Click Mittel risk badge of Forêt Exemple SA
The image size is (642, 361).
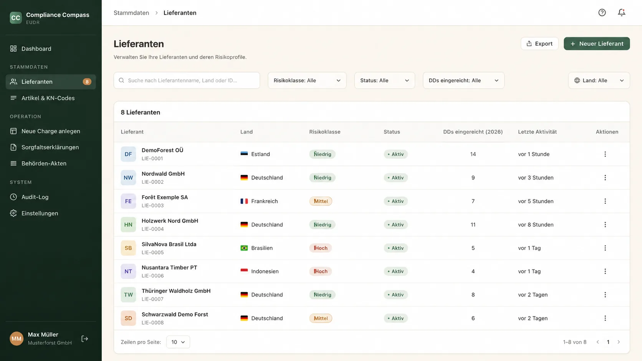pos(321,201)
